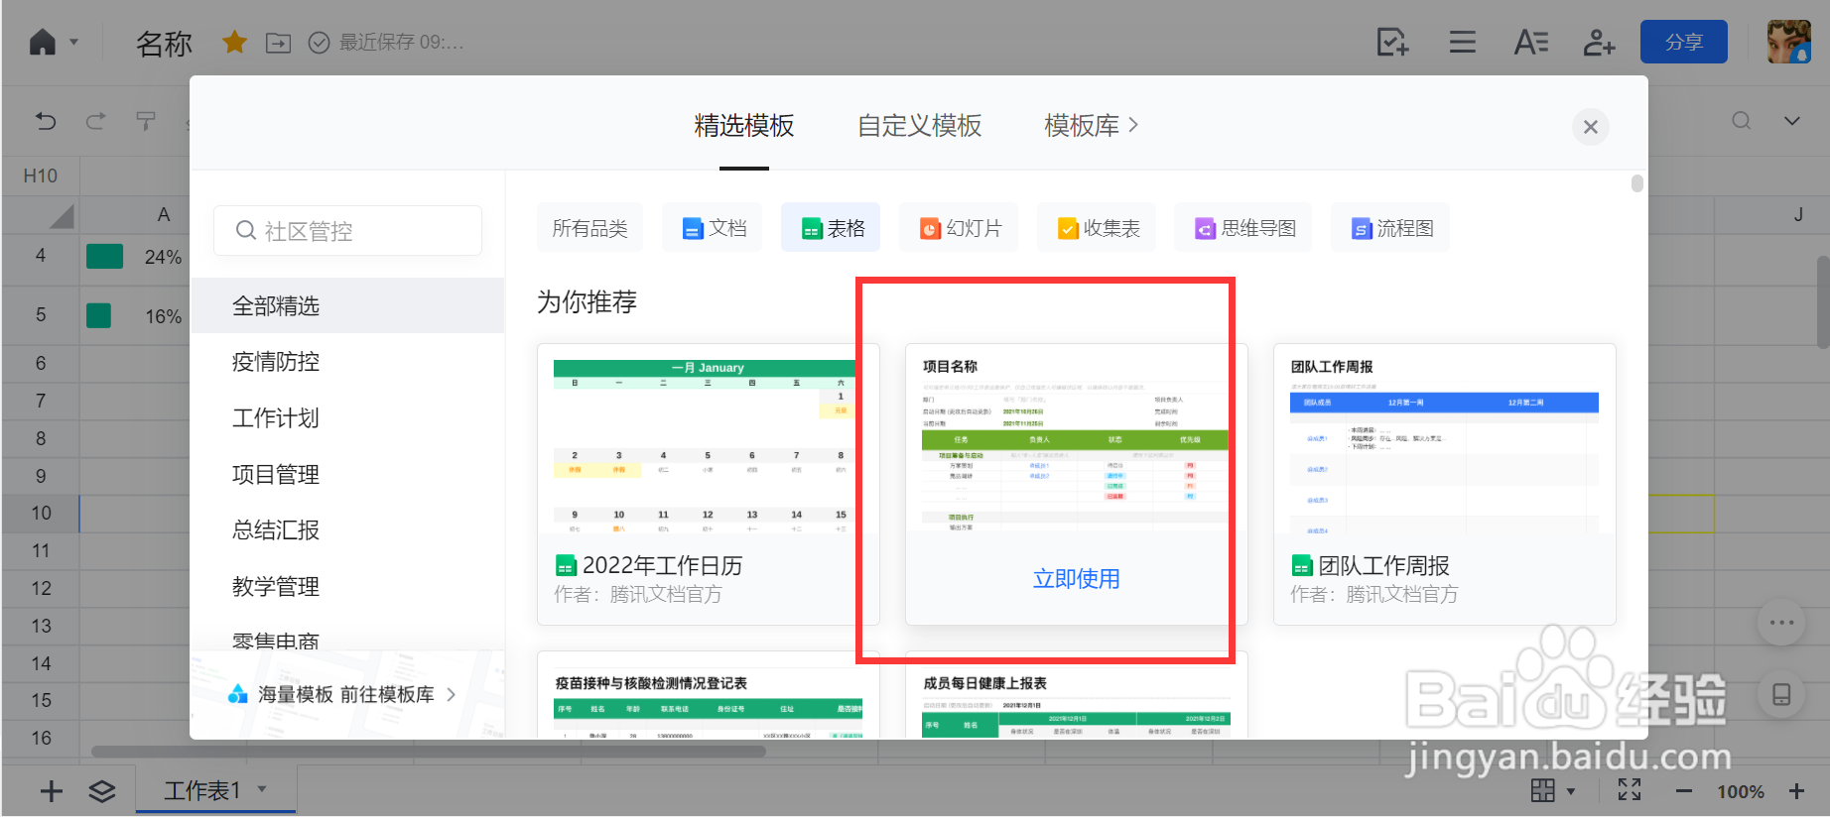Click the text format A icon in the top bar

pos(1530,43)
